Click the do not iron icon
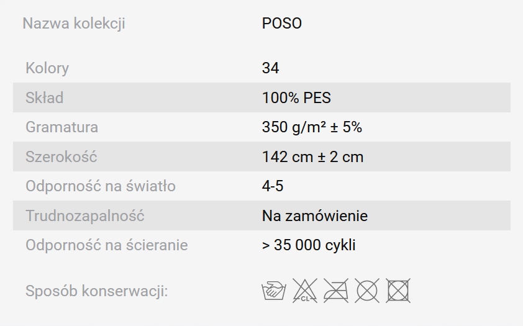This screenshot has height=326, width=523. click(x=335, y=291)
